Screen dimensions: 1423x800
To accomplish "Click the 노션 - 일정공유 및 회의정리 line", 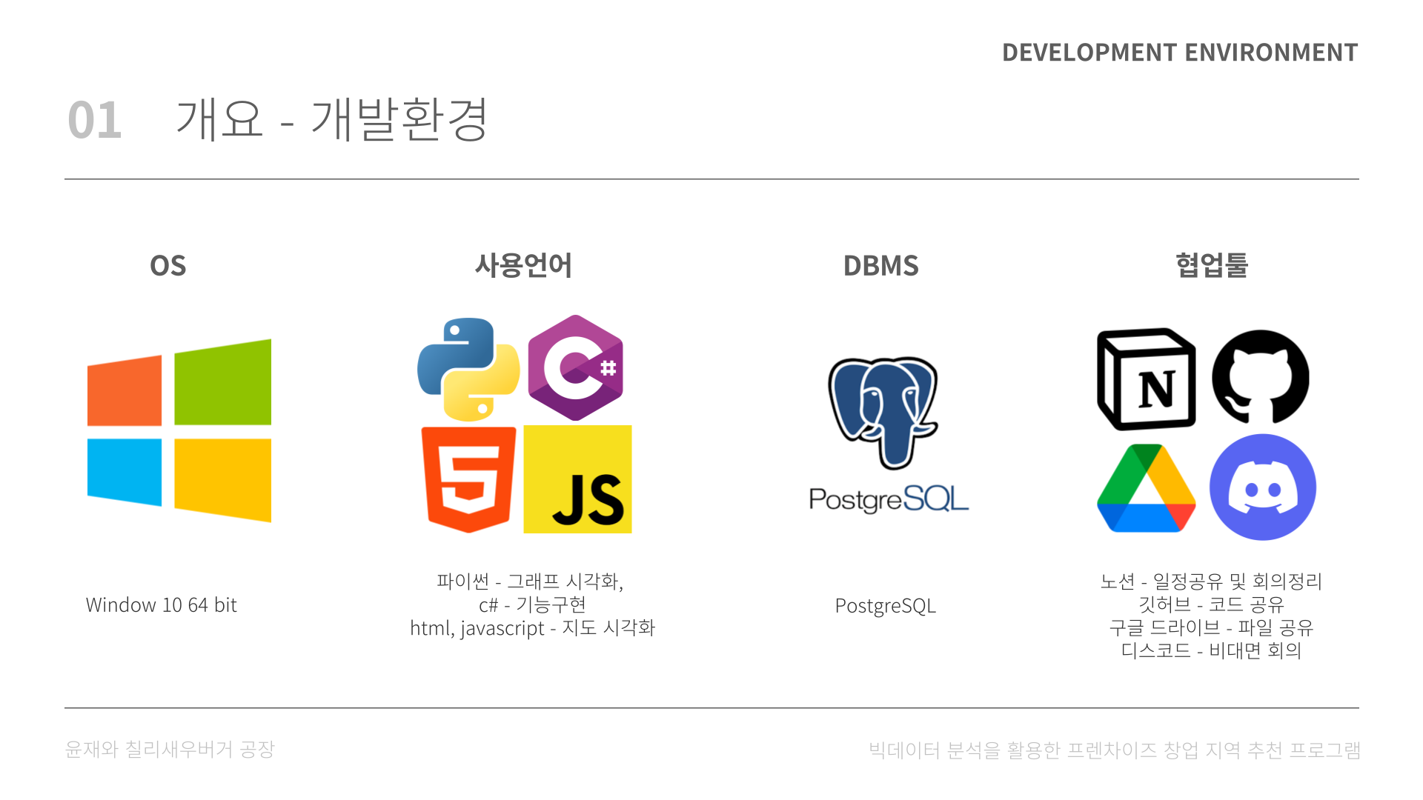I will coord(1212,581).
